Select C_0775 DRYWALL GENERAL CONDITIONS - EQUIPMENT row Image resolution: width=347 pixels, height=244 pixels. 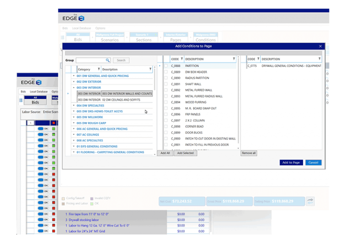(x=284, y=66)
